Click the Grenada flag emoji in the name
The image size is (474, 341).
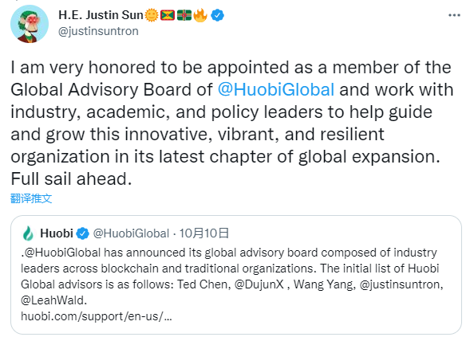pyautogui.click(x=167, y=15)
